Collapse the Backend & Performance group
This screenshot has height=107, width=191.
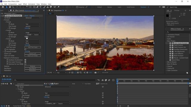(x=4, y=58)
